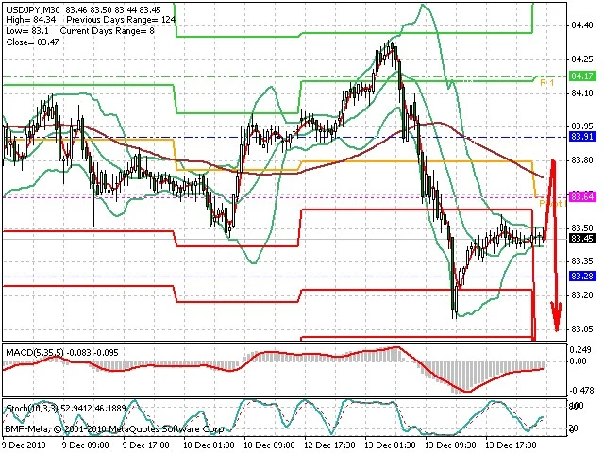Screen dimensions: 604x453
Task: Click the '13 Dec 01:30' time label
Action: (390, 445)
